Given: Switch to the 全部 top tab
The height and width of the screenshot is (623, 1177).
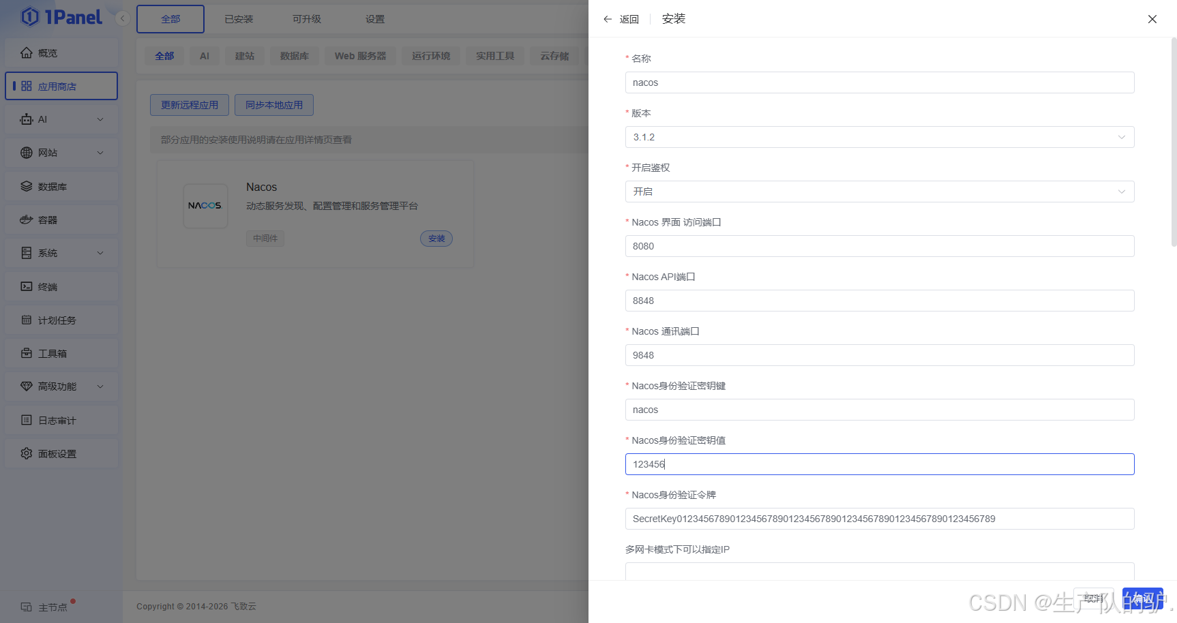Looking at the screenshot, I should [170, 19].
